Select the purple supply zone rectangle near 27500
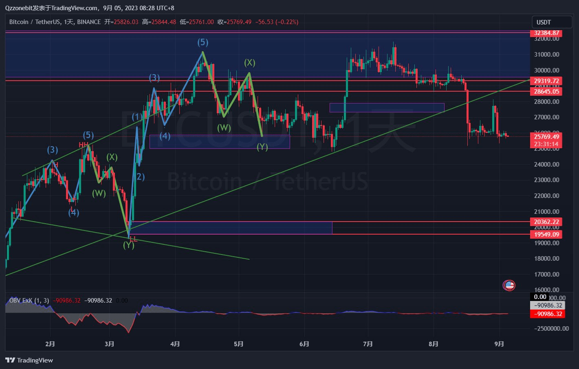This screenshot has height=369, width=579. pyautogui.click(x=387, y=107)
